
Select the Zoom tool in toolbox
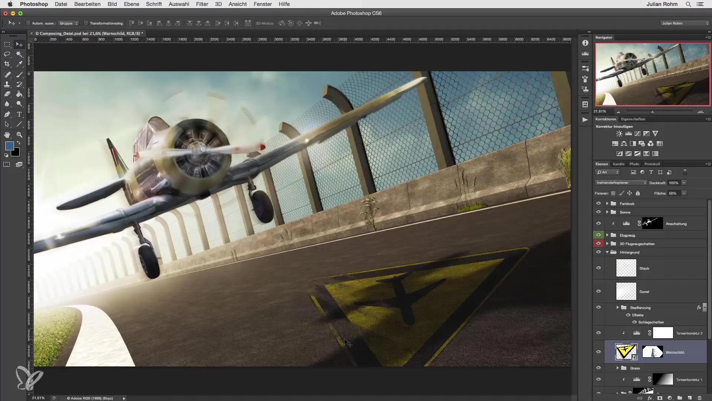pyautogui.click(x=19, y=135)
